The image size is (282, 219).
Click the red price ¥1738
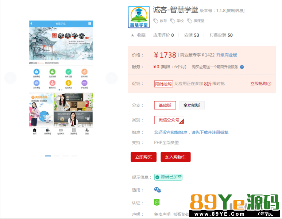[x=165, y=55]
